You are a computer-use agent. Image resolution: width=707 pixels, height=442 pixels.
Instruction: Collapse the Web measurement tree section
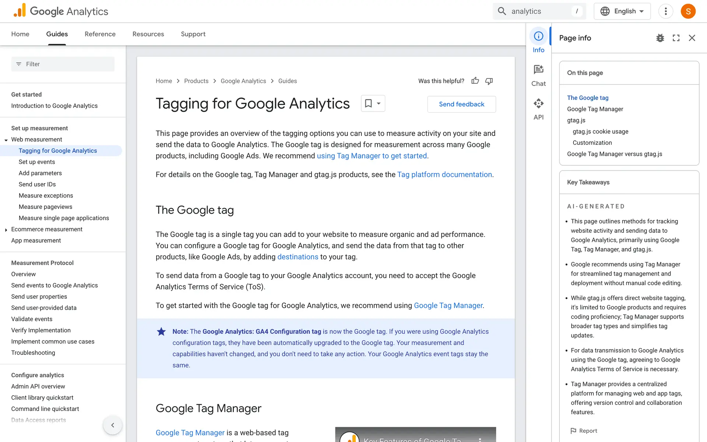[x=6, y=140]
